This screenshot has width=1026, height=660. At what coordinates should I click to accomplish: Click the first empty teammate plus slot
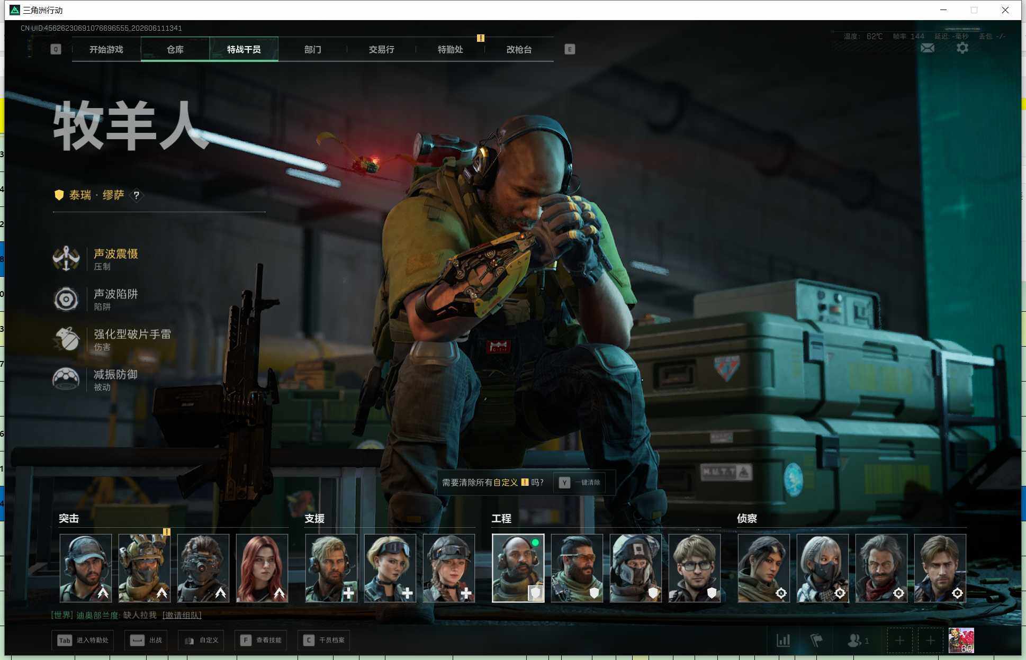[899, 640]
